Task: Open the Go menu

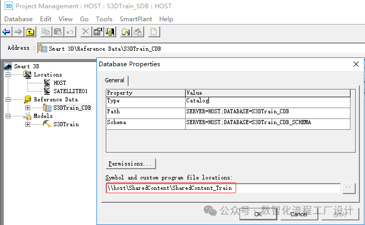Action: [84, 19]
